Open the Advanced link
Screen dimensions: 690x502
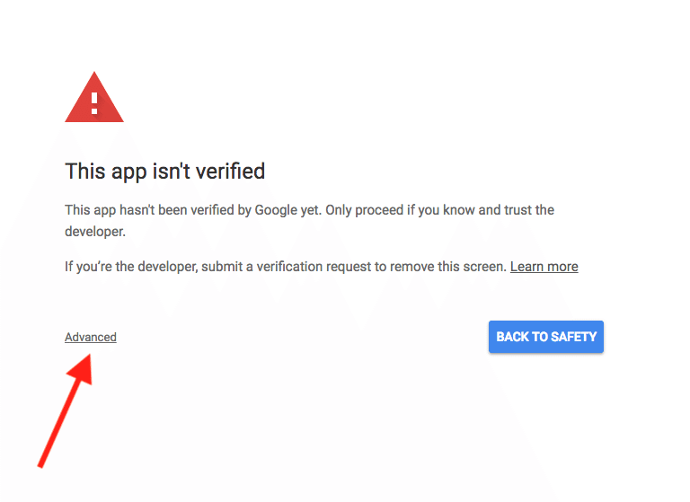tap(91, 337)
